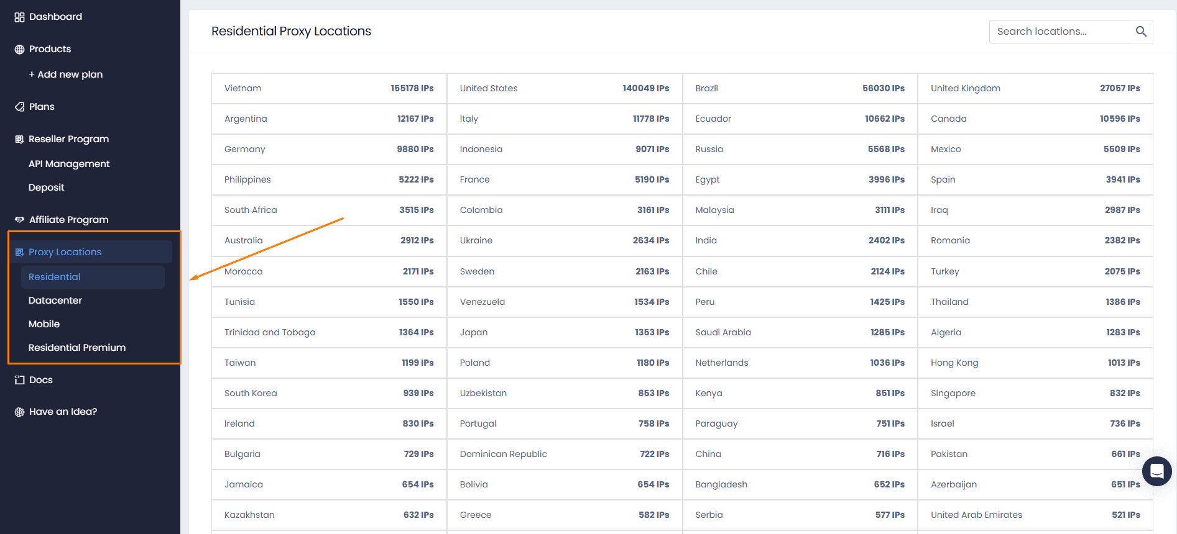The width and height of the screenshot is (1177, 534).
Task: Click South Africa location
Action: [329, 210]
